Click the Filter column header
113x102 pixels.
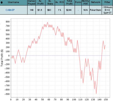pyautogui.click(x=107, y=2)
